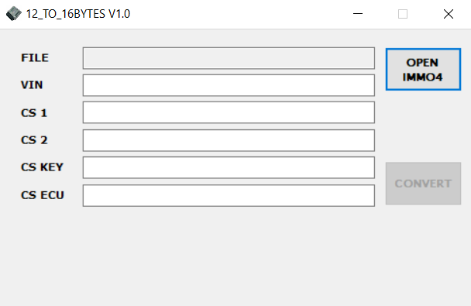Click the CS ECU label text
Image resolution: width=471 pixels, height=306 pixels.
[43, 195]
